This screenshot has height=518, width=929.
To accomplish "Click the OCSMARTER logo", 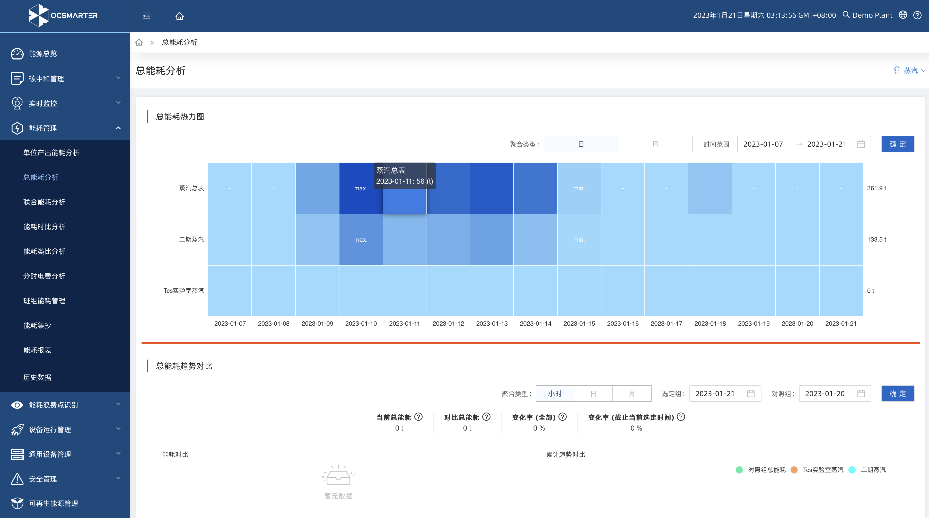I will [63, 15].
